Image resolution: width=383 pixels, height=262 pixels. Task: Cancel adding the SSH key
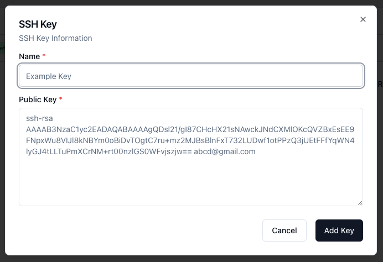tap(284, 230)
